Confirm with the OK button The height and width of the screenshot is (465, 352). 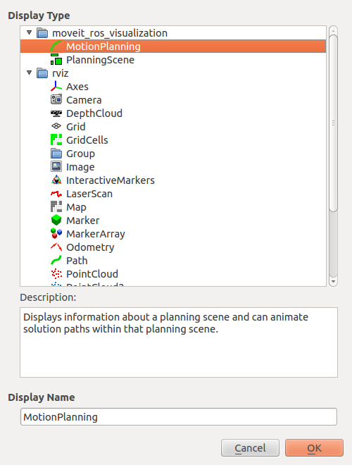coord(314,448)
